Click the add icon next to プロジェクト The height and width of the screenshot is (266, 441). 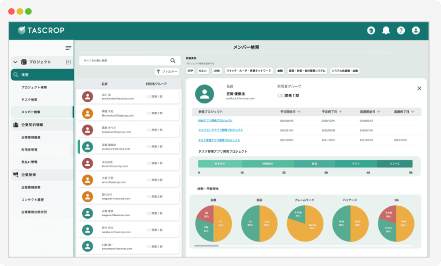pyautogui.click(x=68, y=61)
